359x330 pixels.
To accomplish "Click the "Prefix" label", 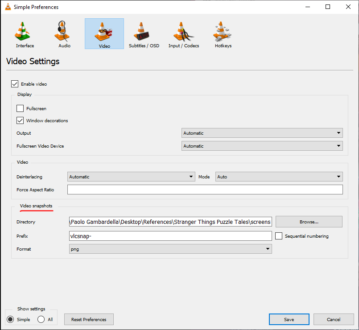I will [x=22, y=236].
